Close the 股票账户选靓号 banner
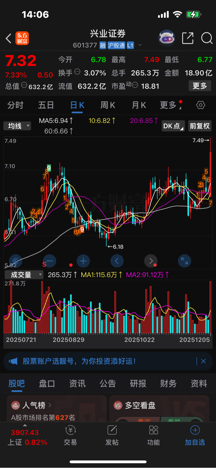The width and height of the screenshot is (216, 468). (203, 361)
